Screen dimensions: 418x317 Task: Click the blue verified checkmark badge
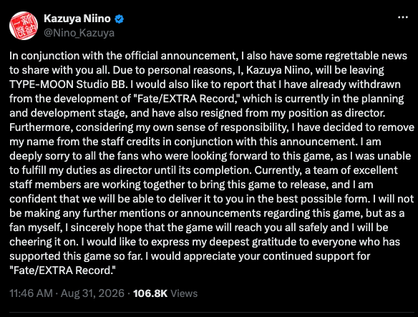pos(119,19)
